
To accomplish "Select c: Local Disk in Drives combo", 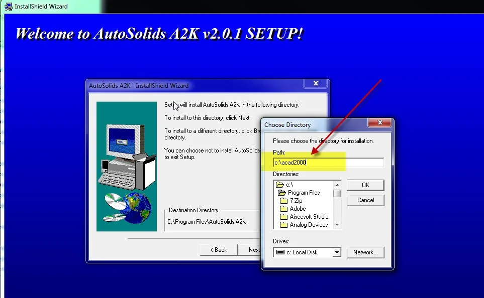I will (303, 252).
